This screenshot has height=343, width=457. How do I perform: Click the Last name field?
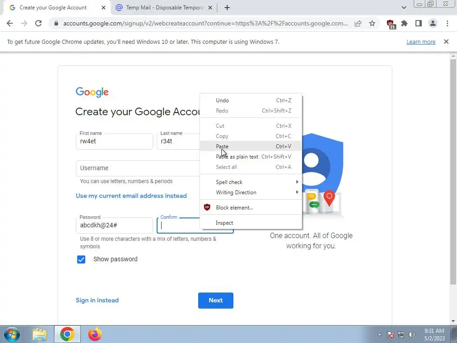[179, 142]
